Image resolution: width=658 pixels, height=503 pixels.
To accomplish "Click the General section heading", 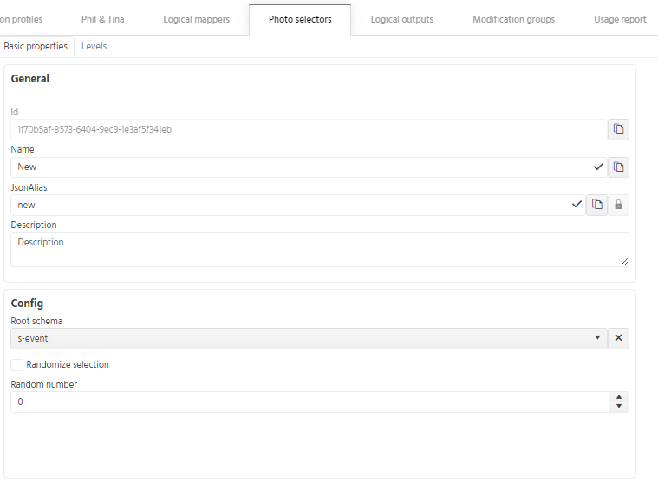I will [x=30, y=79].
